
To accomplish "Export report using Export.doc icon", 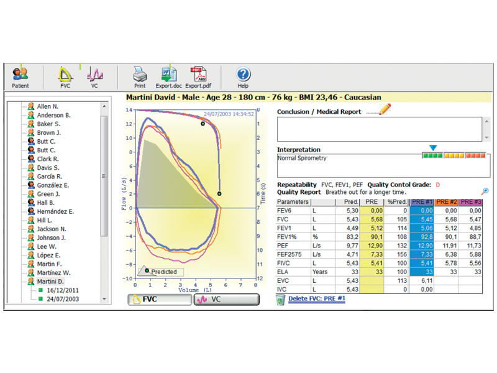I will click(168, 77).
